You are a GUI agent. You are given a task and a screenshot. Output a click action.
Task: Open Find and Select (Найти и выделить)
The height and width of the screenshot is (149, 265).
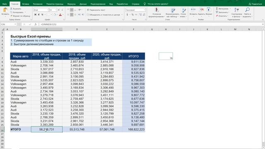(248, 12)
